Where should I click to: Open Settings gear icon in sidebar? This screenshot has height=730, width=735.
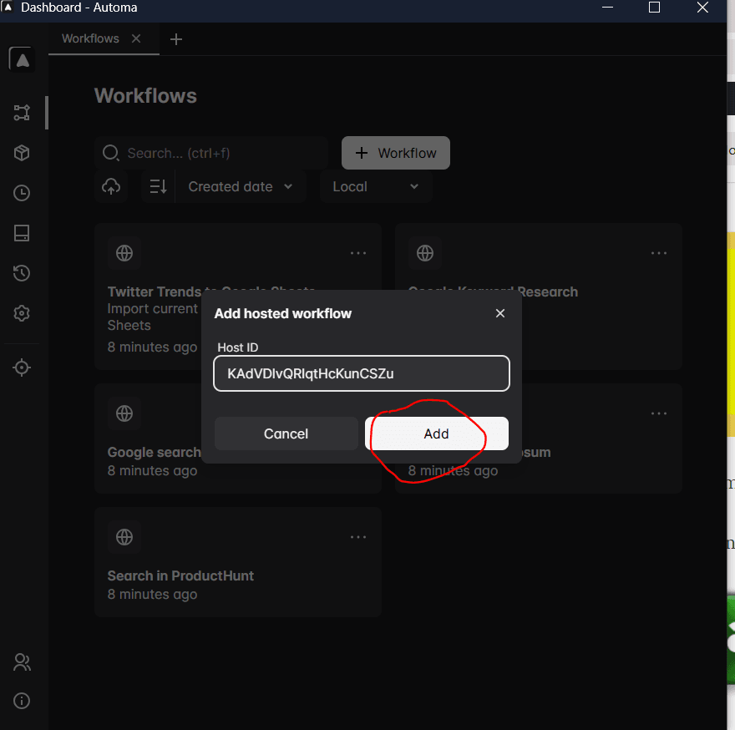click(x=22, y=313)
